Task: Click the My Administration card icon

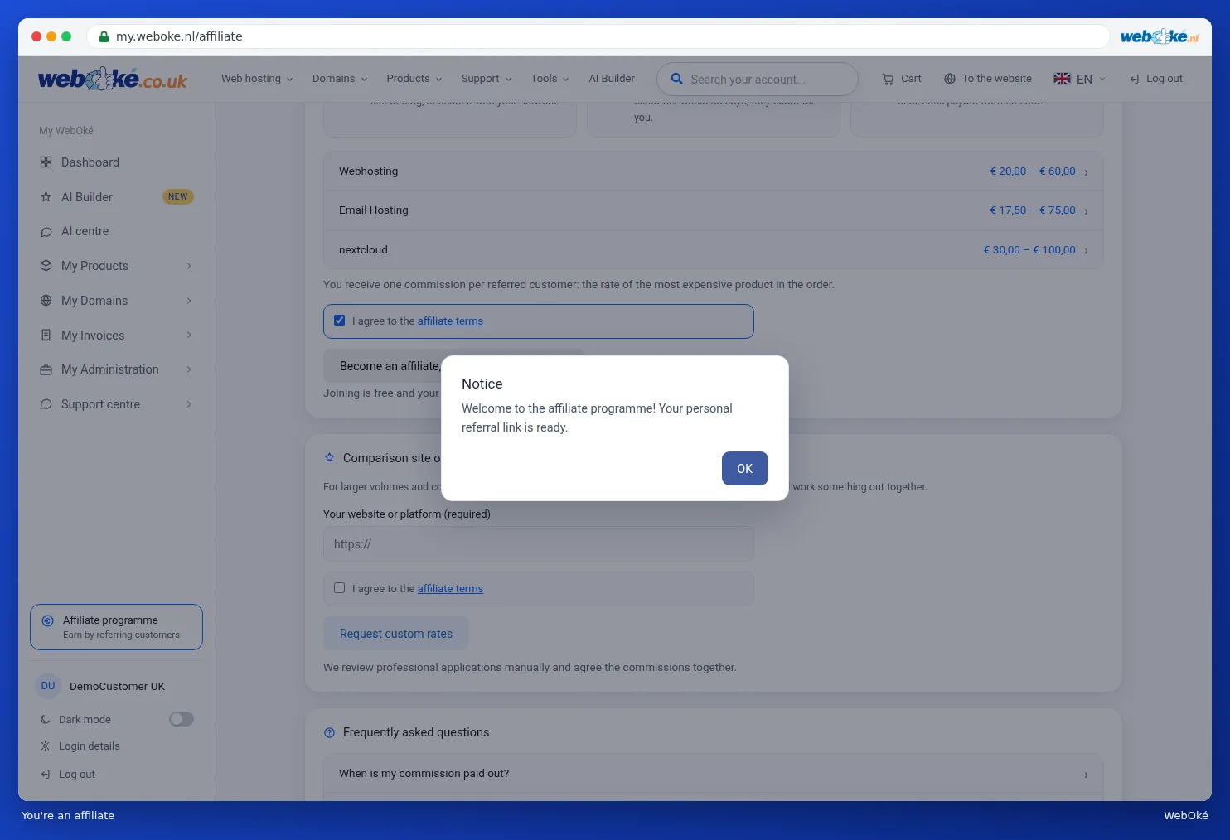Action: tap(46, 369)
